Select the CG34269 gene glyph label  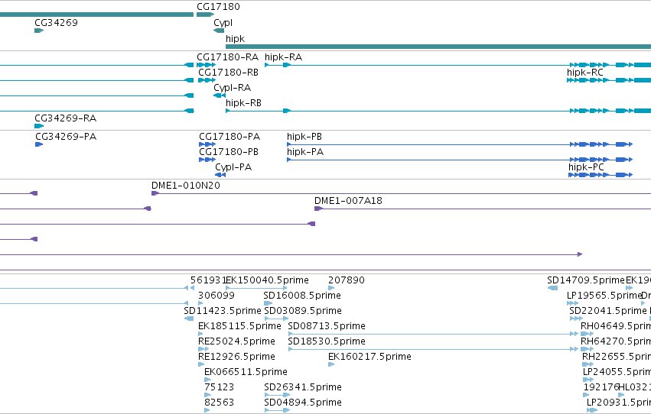tap(56, 22)
